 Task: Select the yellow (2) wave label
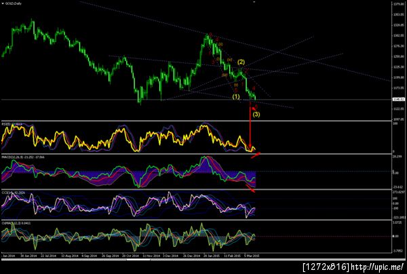241,62
